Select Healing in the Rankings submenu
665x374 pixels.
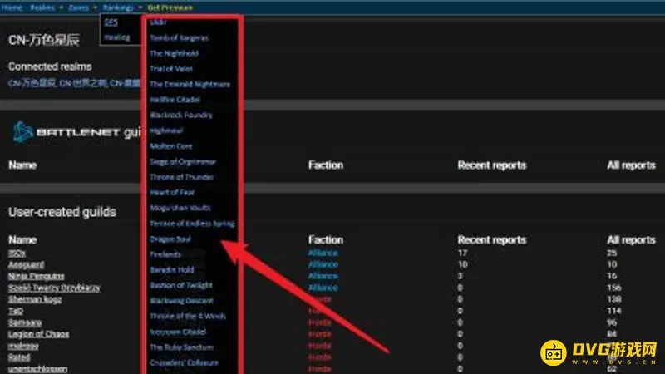coord(117,37)
